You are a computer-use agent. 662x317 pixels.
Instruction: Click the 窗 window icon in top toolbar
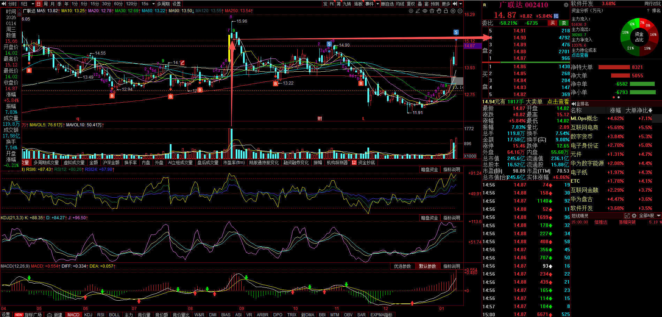pyautogui.click(x=426, y=4)
